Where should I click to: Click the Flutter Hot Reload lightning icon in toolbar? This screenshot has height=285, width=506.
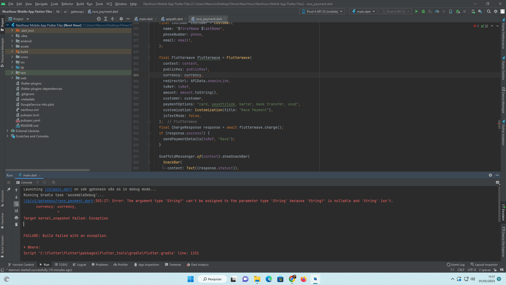[x=444, y=12]
